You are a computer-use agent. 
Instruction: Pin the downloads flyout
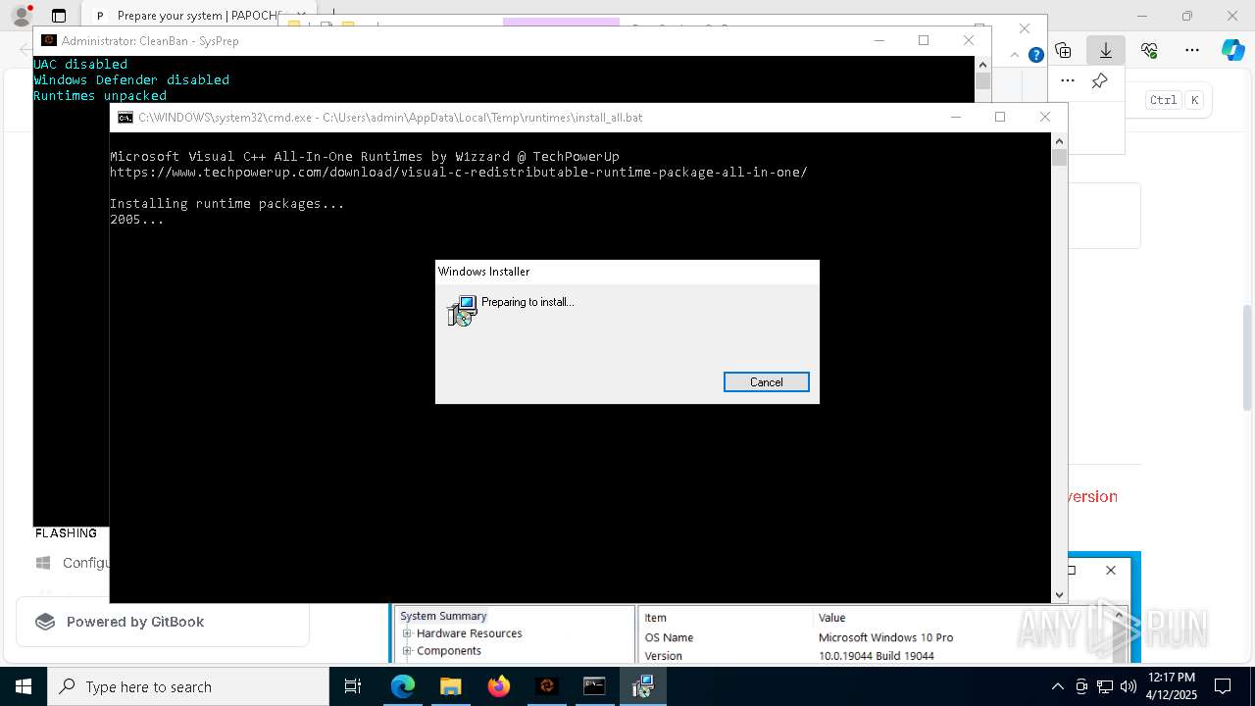point(1100,80)
